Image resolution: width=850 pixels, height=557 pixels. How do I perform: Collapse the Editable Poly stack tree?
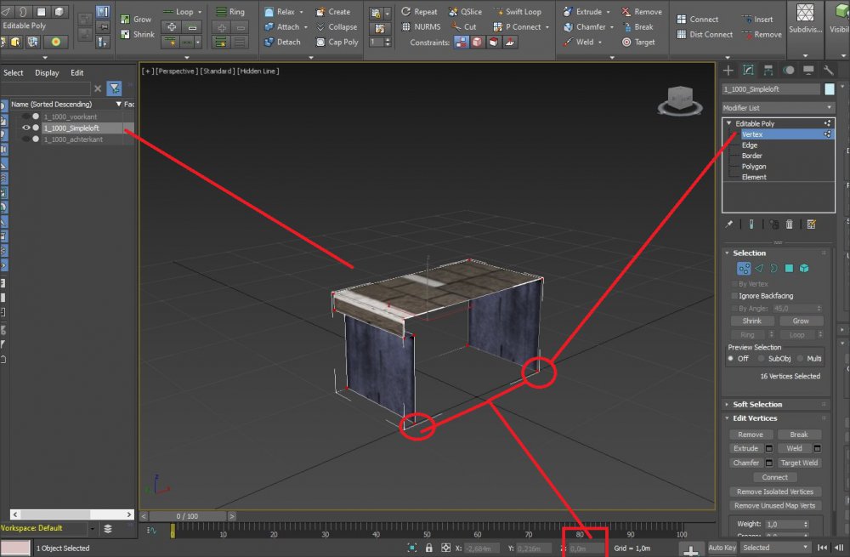point(728,124)
